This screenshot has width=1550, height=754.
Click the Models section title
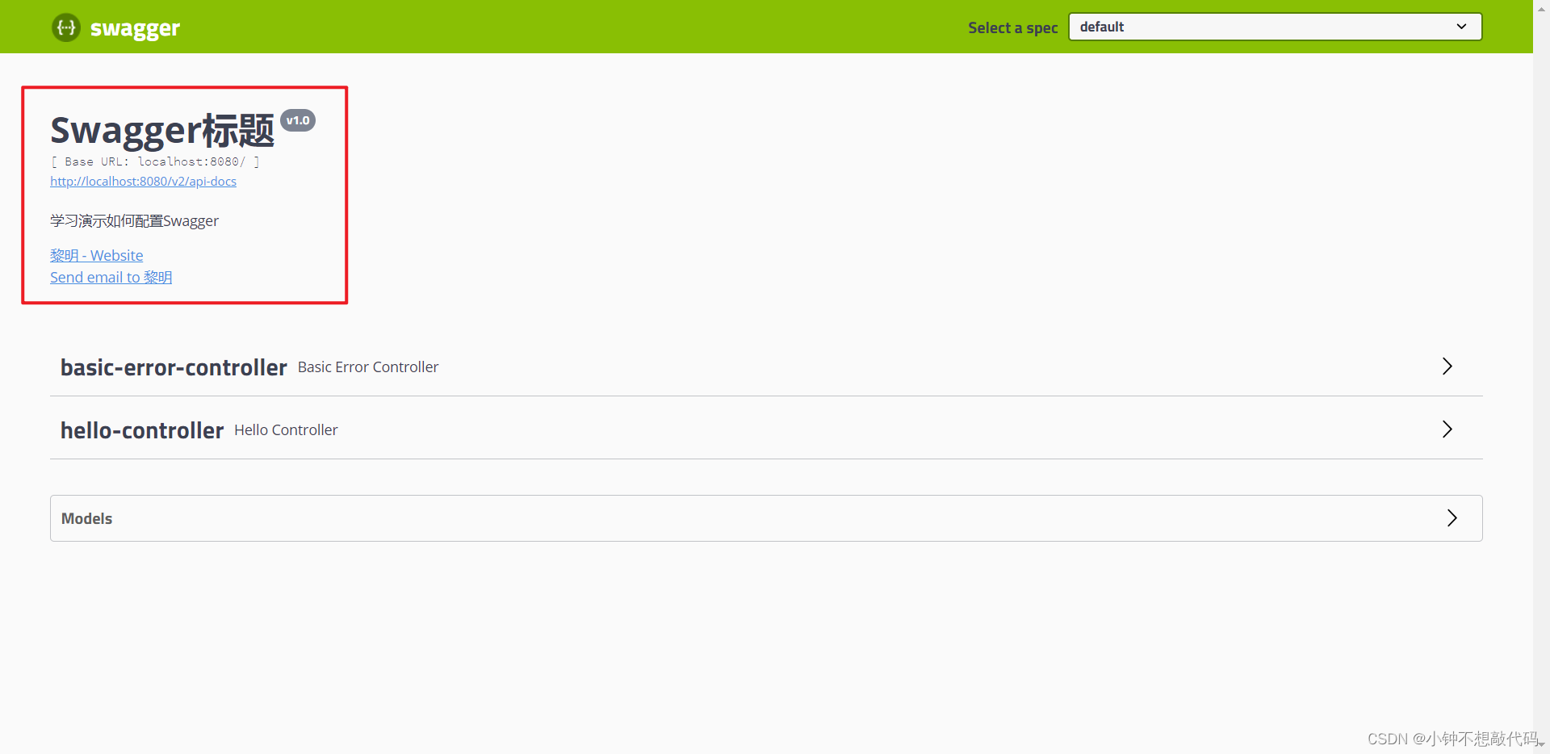click(86, 518)
